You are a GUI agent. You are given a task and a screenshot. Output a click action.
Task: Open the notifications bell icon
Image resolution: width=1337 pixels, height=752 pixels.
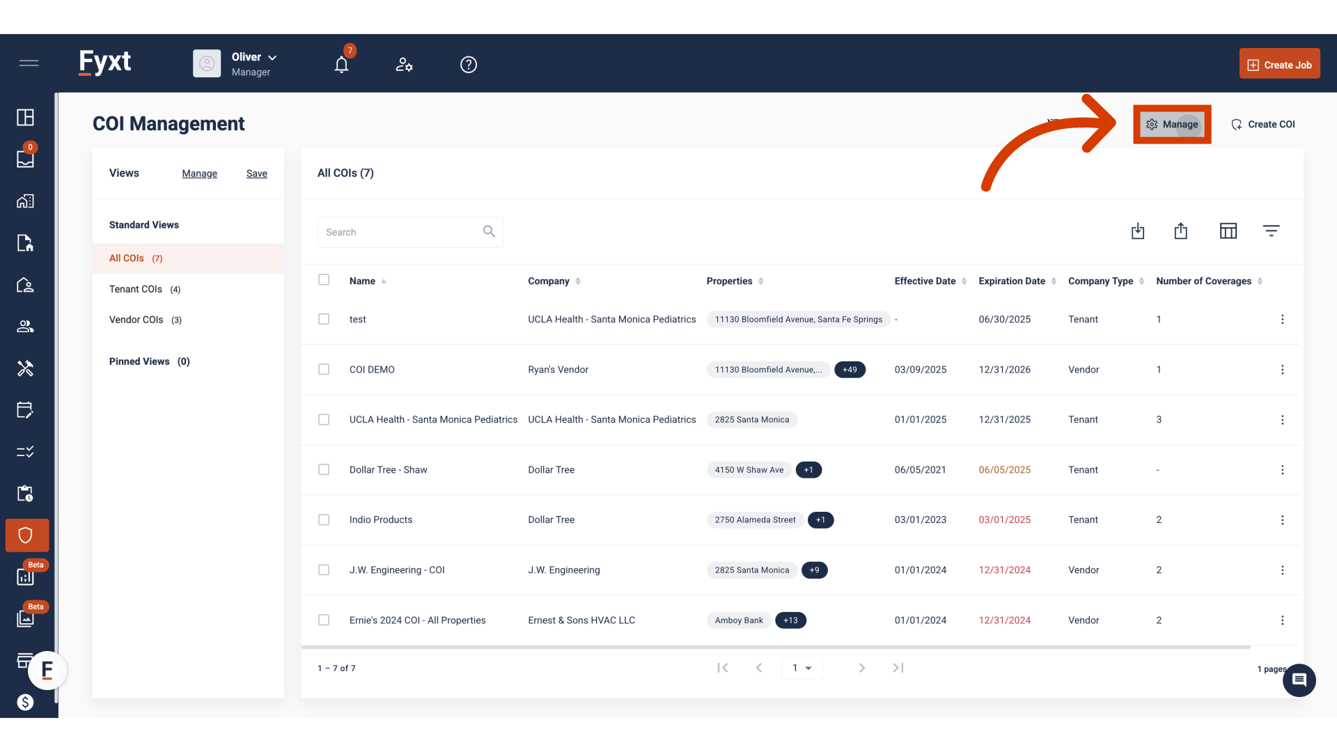pyautogui.click(x=341, y=65)
